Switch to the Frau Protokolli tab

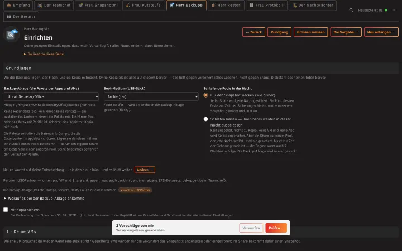click(x=267, y=5)
